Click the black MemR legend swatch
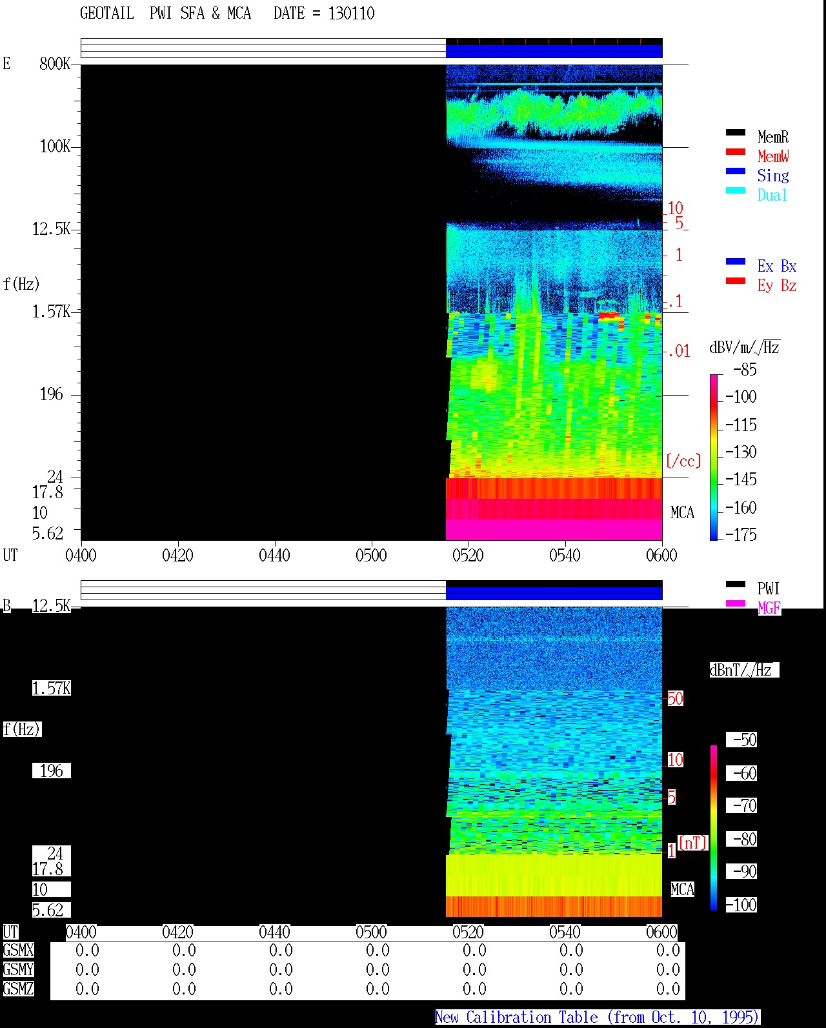 (736, 132)
